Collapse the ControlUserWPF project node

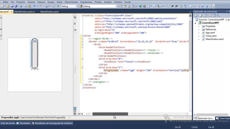pyautogui.click(x=195, y=23)
